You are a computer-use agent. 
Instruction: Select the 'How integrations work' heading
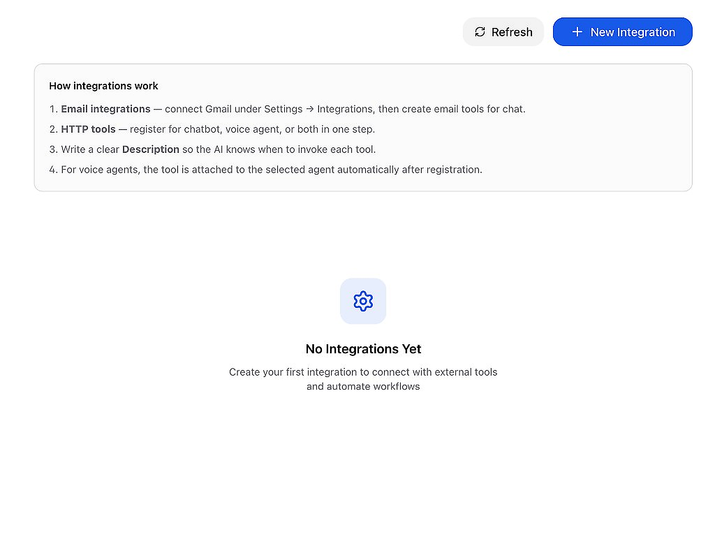pyautogui.click(x=104, y=86)
